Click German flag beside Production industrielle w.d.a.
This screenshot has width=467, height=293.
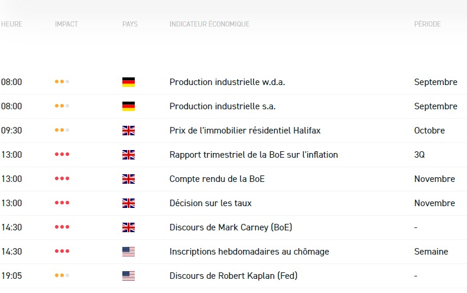click(x=128, y=82)
